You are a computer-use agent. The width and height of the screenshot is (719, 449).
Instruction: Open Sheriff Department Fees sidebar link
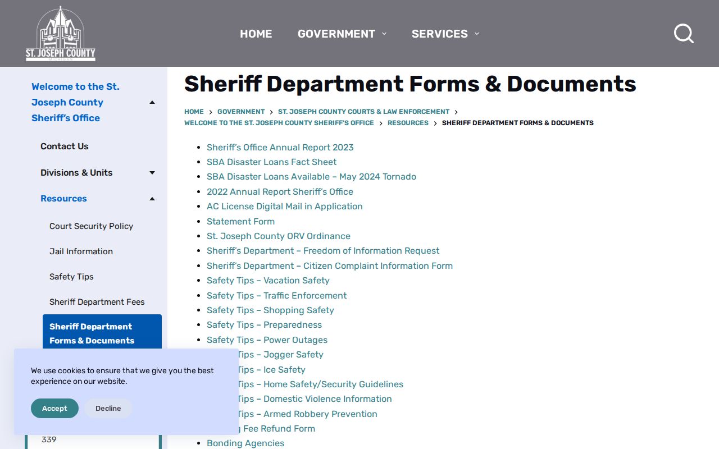point(97,302)
